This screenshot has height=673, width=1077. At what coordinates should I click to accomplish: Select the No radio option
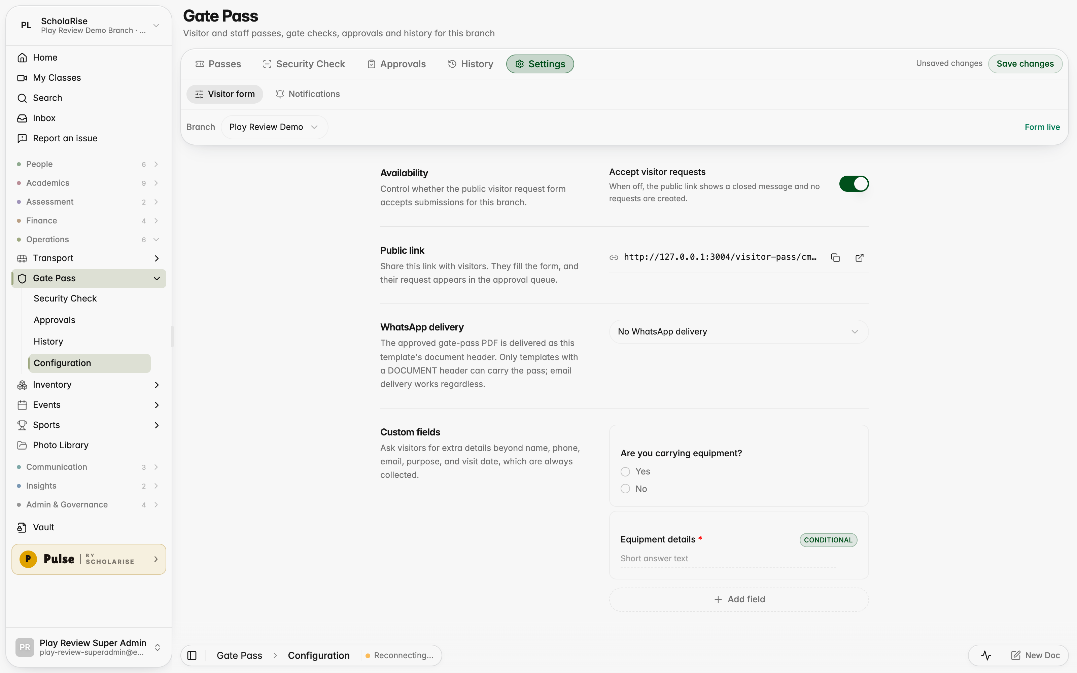(625, 489)
